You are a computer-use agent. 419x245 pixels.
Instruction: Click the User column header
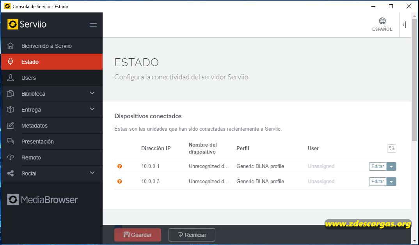(313, 148)
